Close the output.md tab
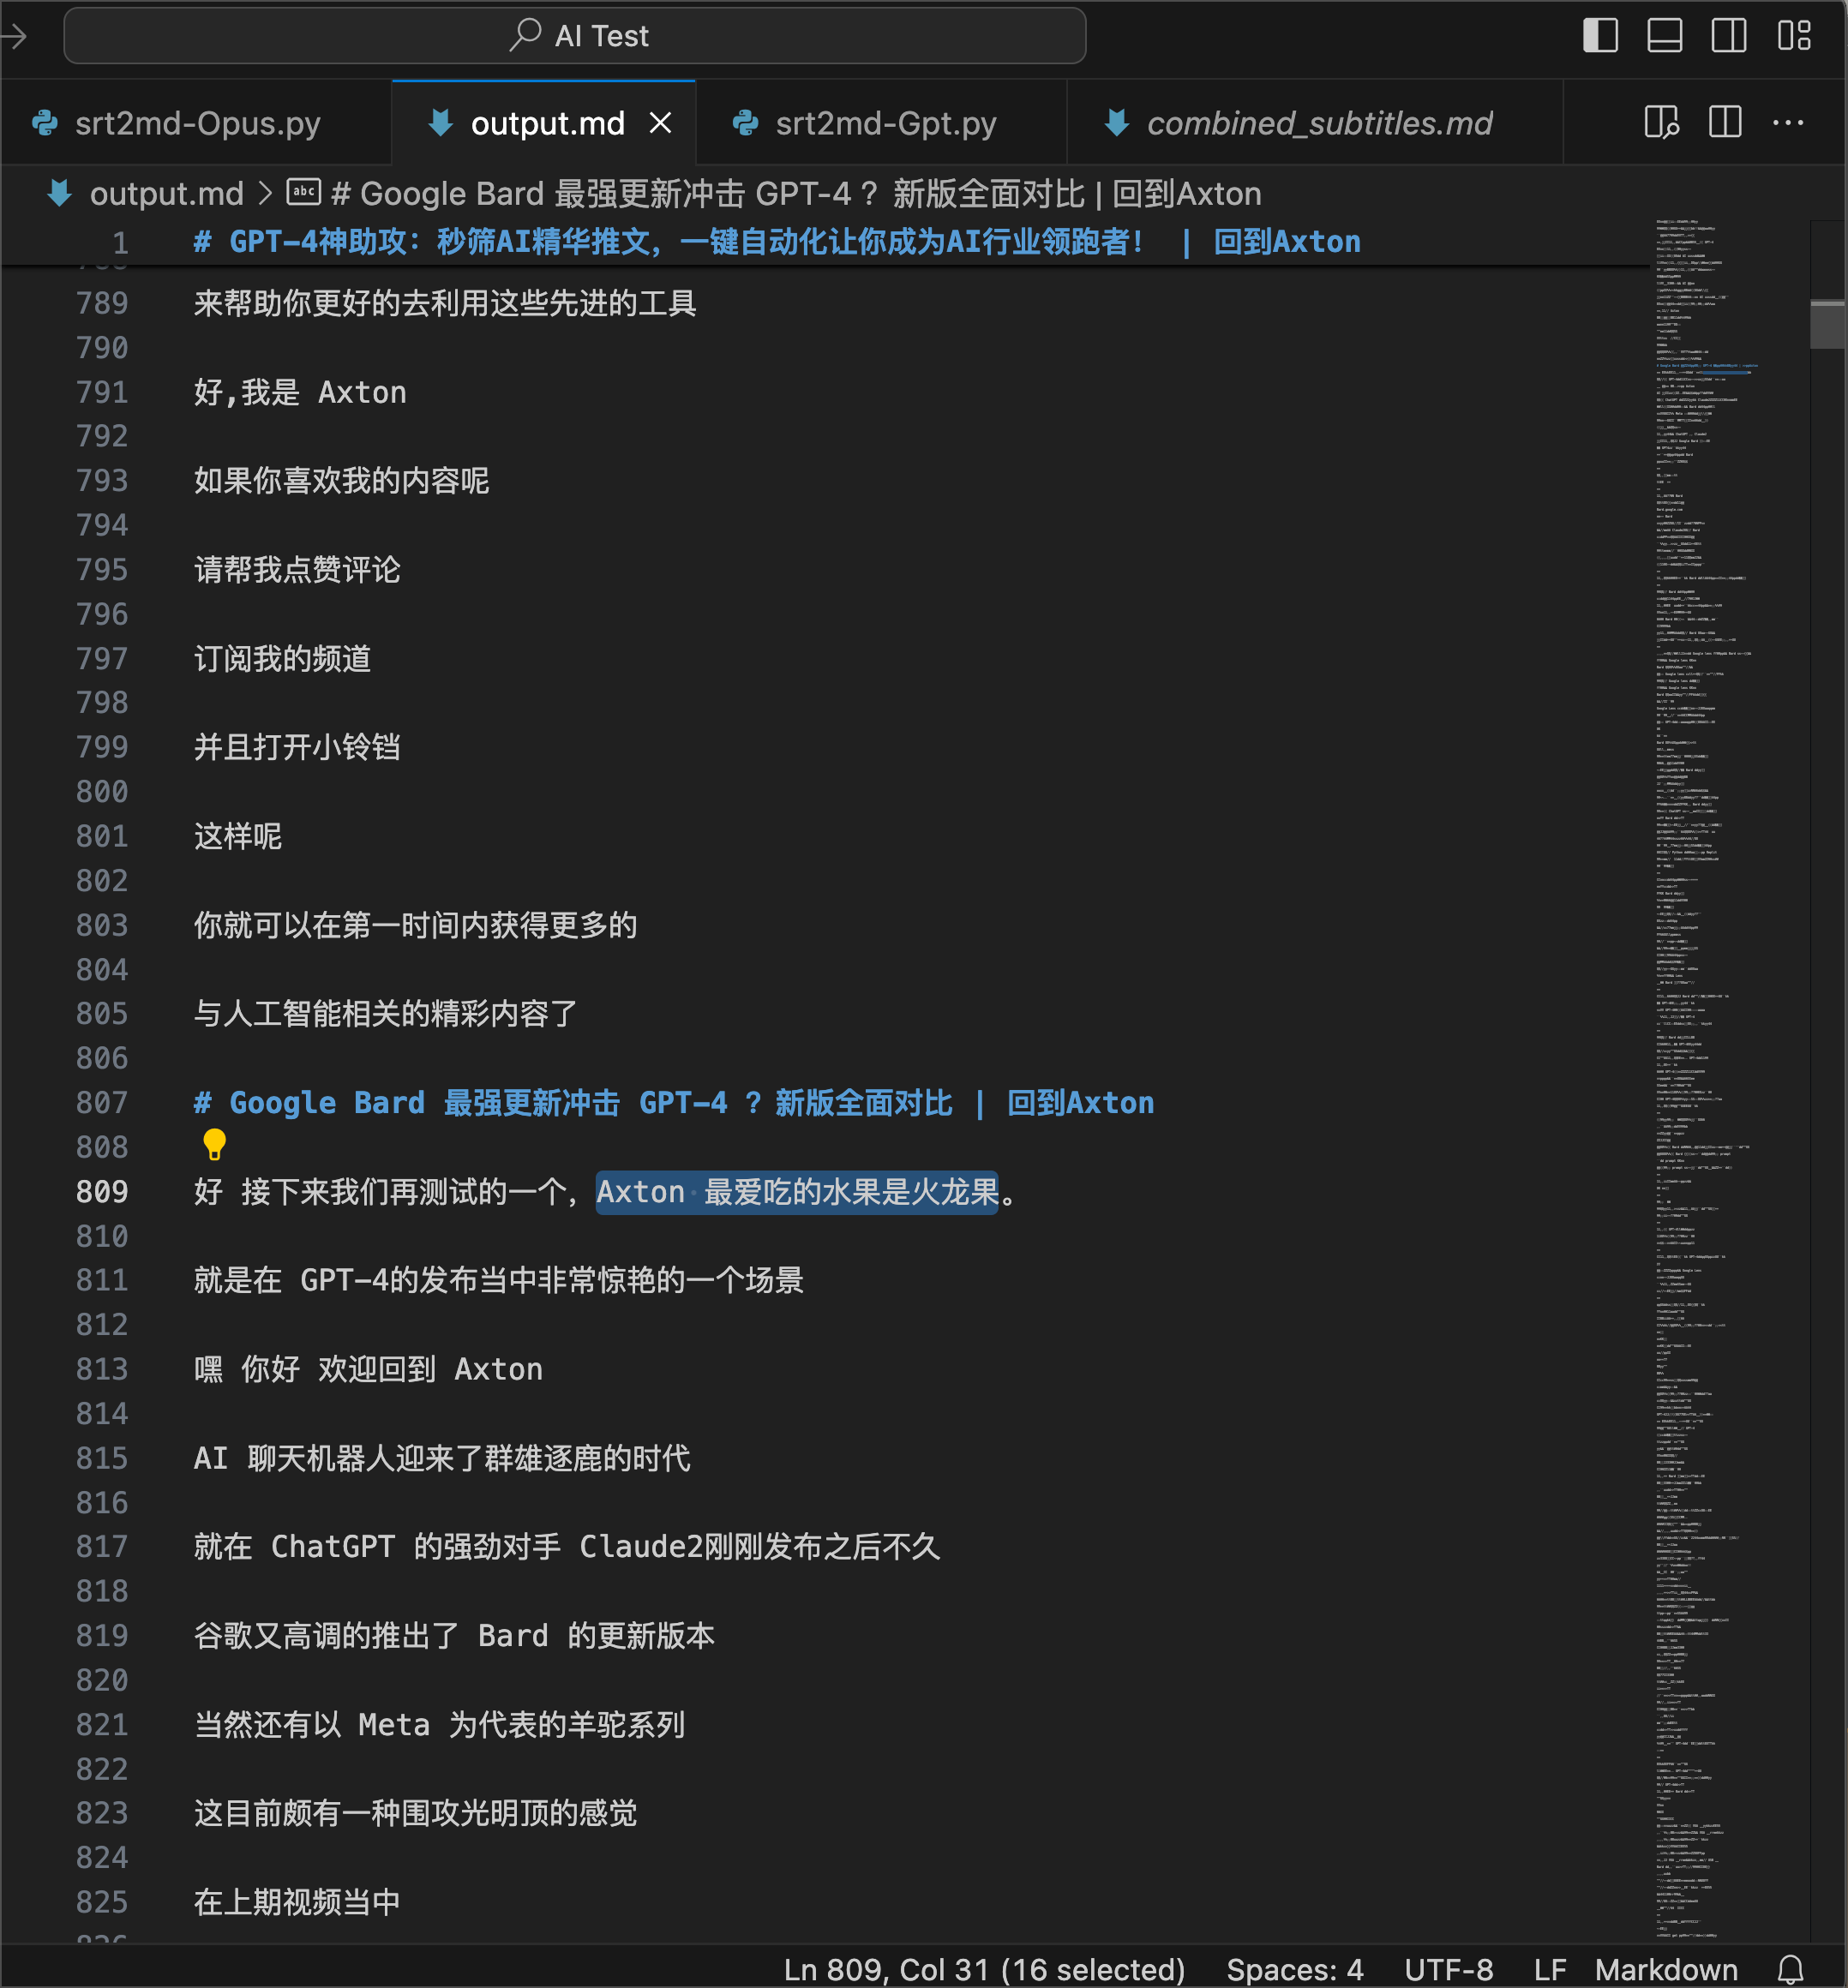 click(660, 123)
